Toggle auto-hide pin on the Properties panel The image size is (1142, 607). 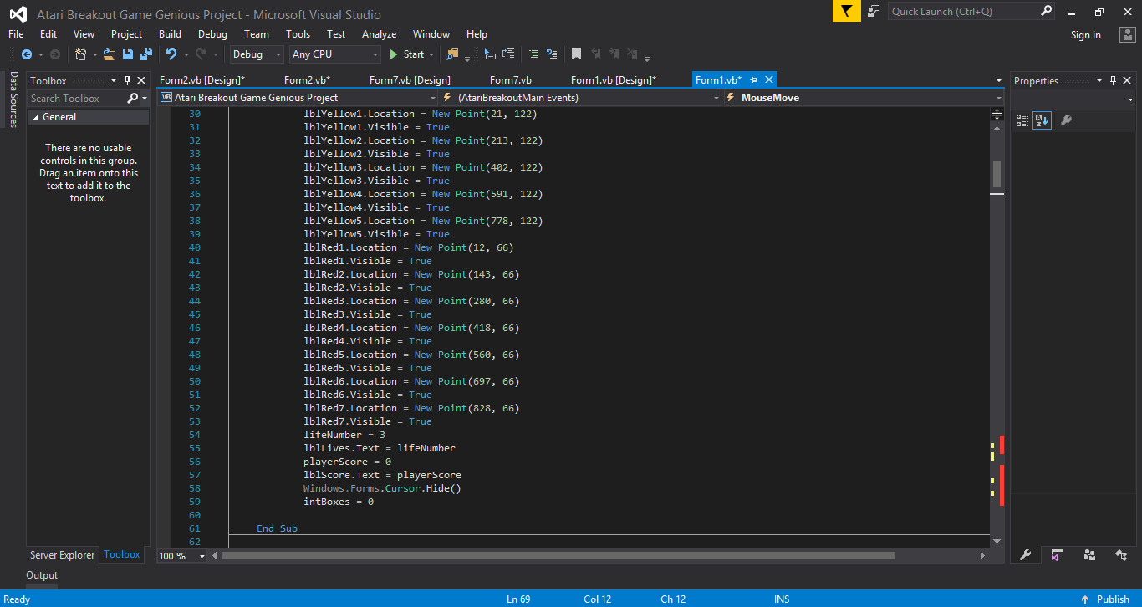[1113, 81]
